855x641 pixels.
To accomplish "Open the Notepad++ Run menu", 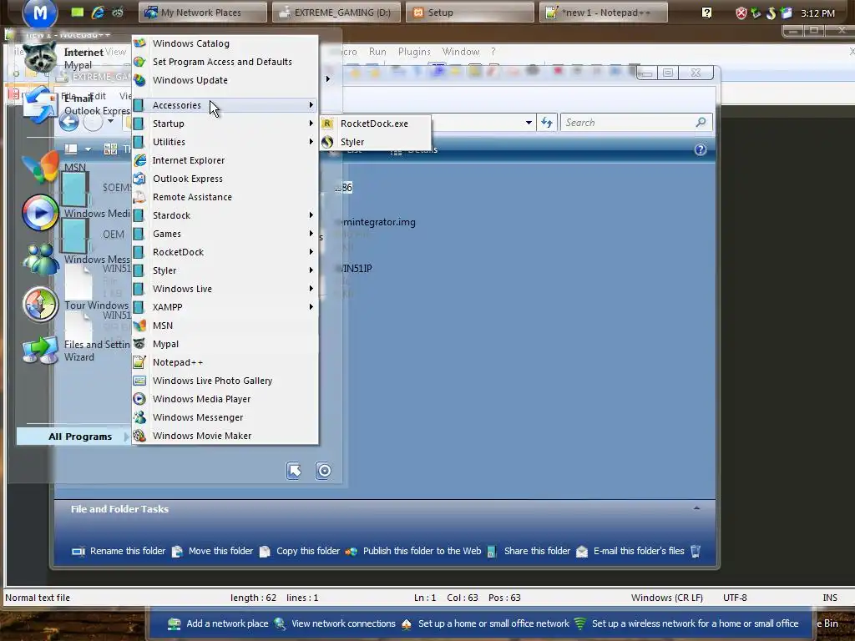I will [x=377, y=52].
